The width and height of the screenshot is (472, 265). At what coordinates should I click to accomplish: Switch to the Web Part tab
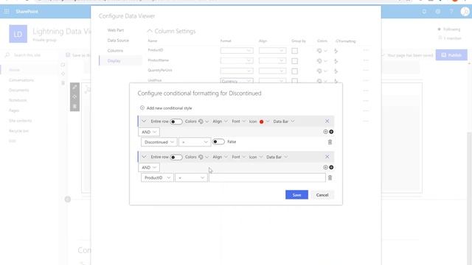pyautogui.click(x=116, y=30)
